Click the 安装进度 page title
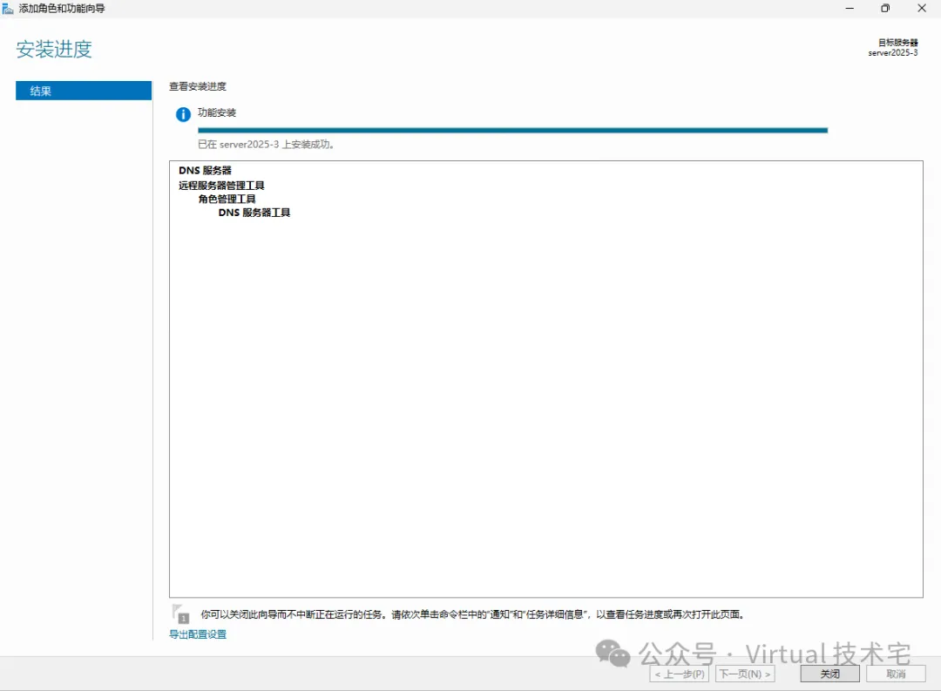Screen dimensions: 941x691 click(54, 49)
